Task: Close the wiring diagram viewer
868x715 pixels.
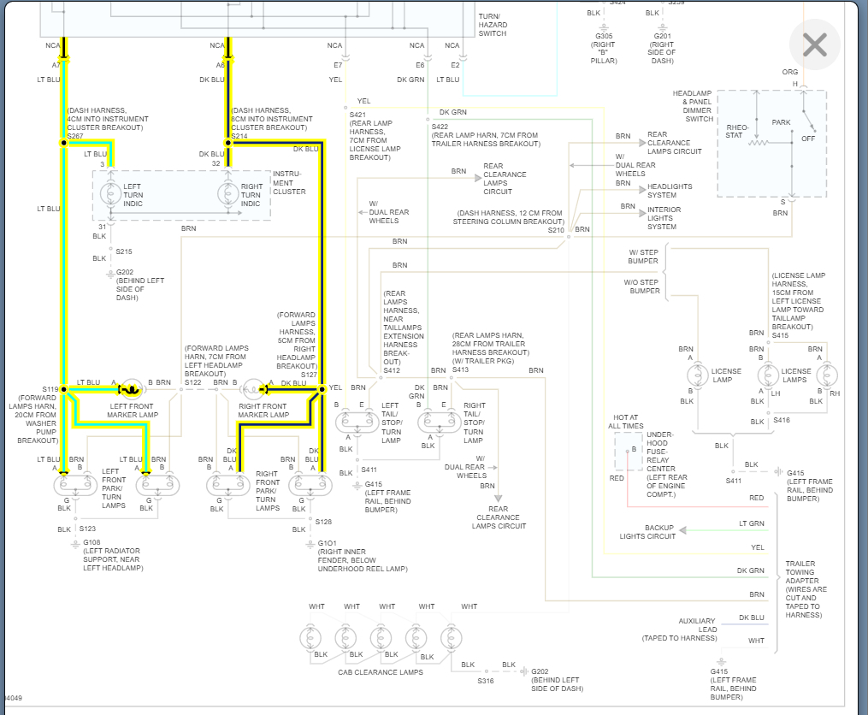Action: click(814, 44)
